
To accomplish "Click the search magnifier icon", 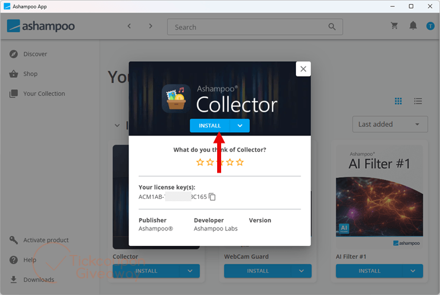I will point(332,27).
